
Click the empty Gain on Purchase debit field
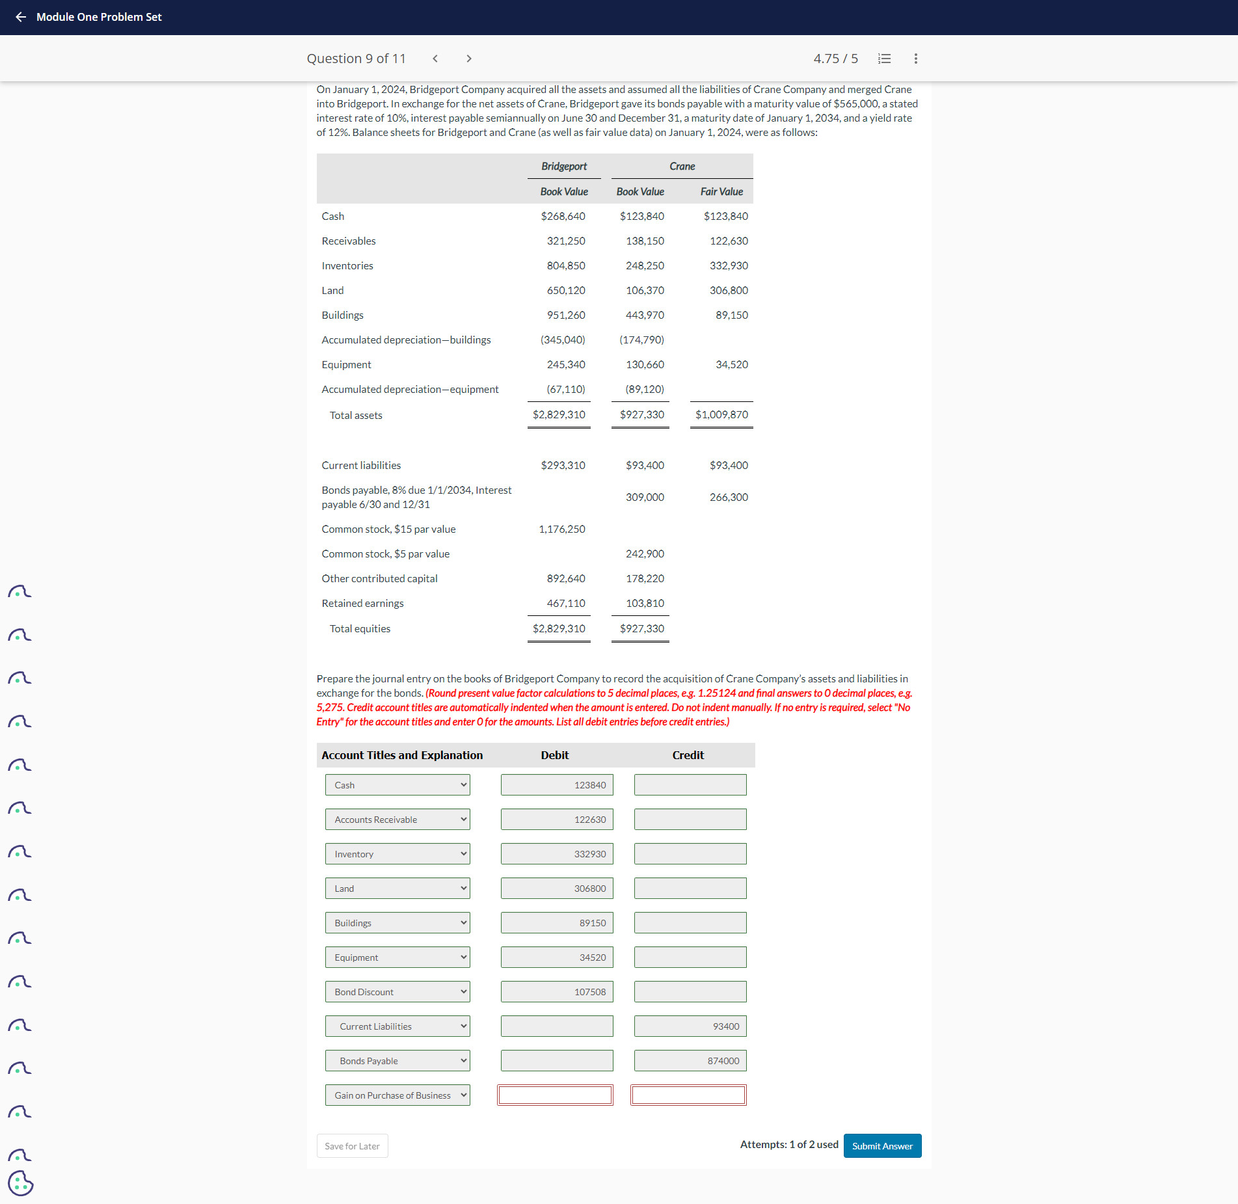pyautogui.click(x=555, y=1095)
